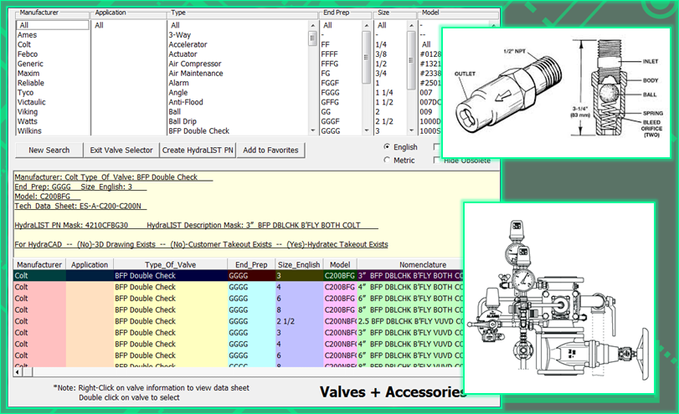Image resolution: width=679 pixels, height=414 pixels.
Task: Click the Type list scroll-up arrow
Action: point(313,25)
